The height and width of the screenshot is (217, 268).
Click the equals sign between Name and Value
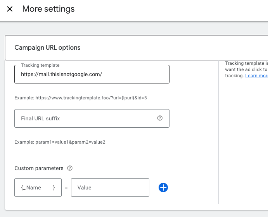(x=66, y=187)
